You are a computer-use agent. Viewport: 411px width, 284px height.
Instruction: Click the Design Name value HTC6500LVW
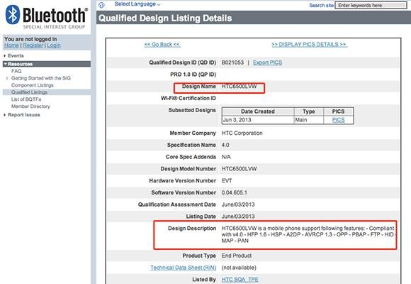tap(239, 86)
